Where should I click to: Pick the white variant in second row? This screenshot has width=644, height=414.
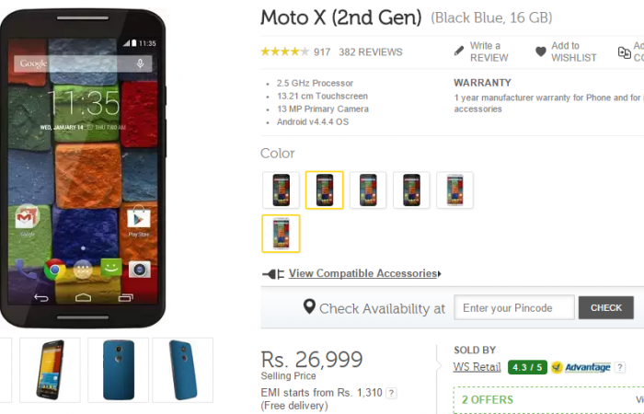pos(281,234)
